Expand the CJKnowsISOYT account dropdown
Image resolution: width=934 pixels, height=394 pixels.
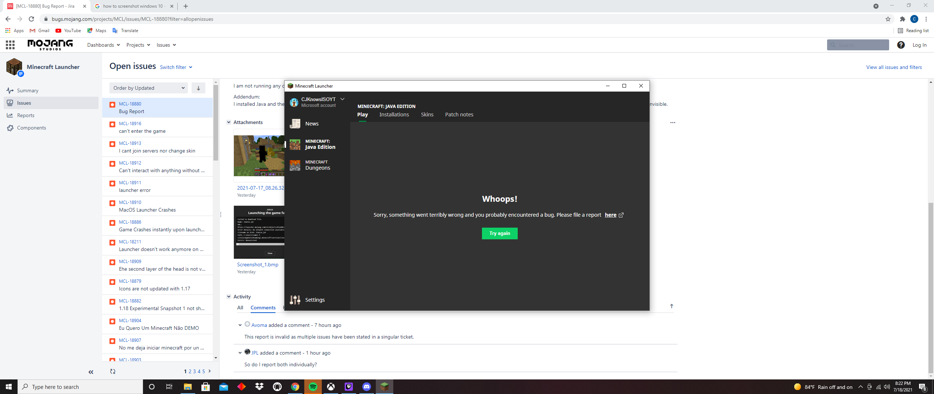tap(342, 99)
